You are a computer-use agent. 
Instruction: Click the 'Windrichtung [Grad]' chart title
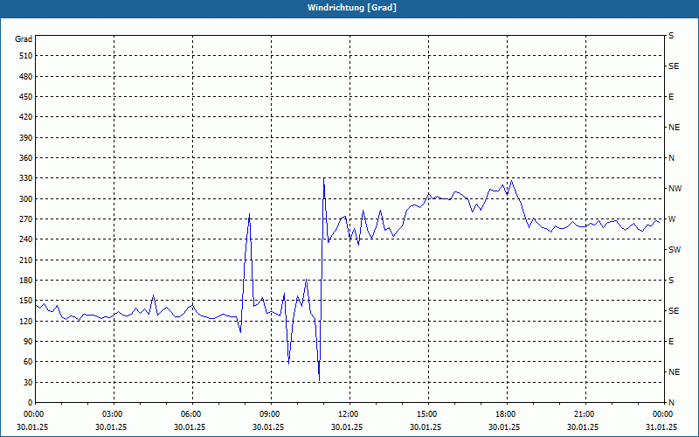tap(352, 8)
